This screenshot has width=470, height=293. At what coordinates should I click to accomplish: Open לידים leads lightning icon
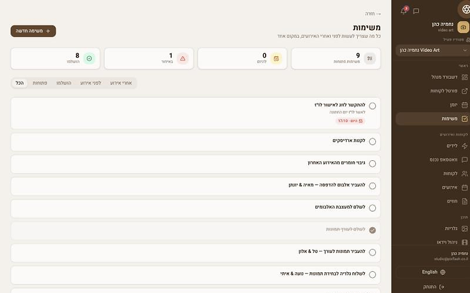point(464,146)
